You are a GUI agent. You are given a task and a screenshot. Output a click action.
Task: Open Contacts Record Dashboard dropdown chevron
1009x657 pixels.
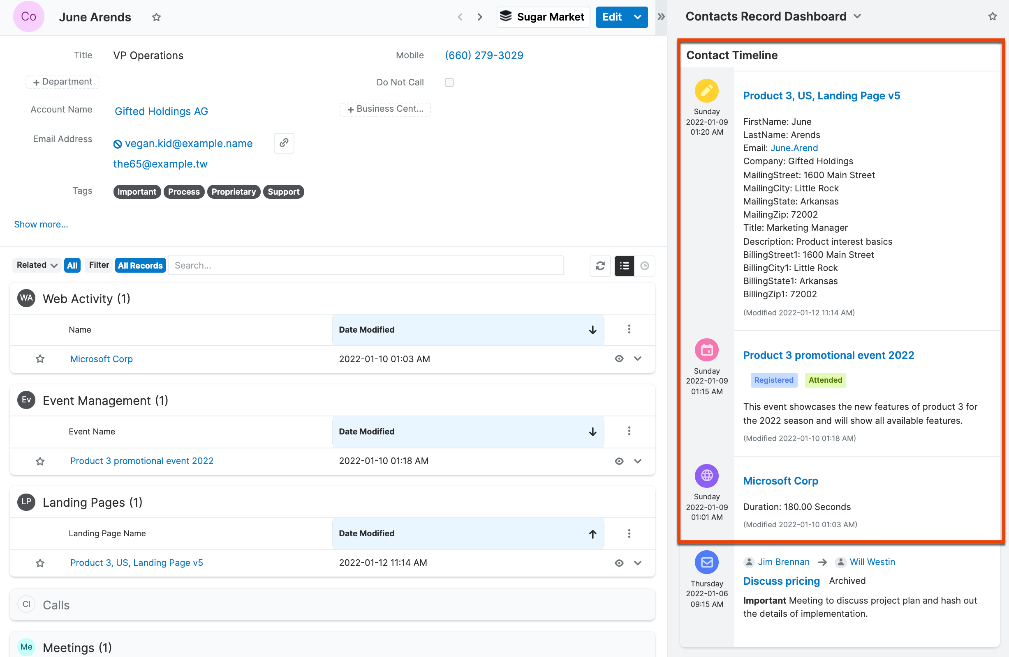click(857, 16)
